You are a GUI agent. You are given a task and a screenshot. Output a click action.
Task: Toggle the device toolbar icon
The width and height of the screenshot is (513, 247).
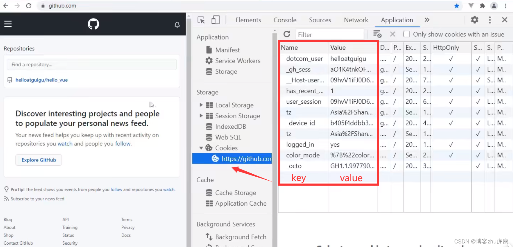(x=215, y=20)
